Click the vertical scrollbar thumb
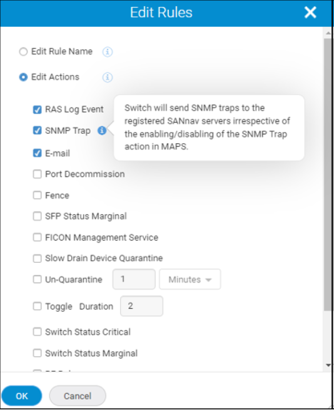Screen dimensions: 334x410 328,174
